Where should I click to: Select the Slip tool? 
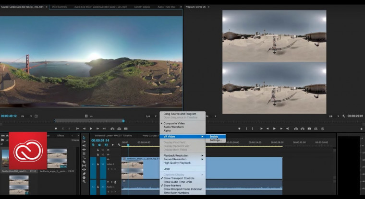84,165
